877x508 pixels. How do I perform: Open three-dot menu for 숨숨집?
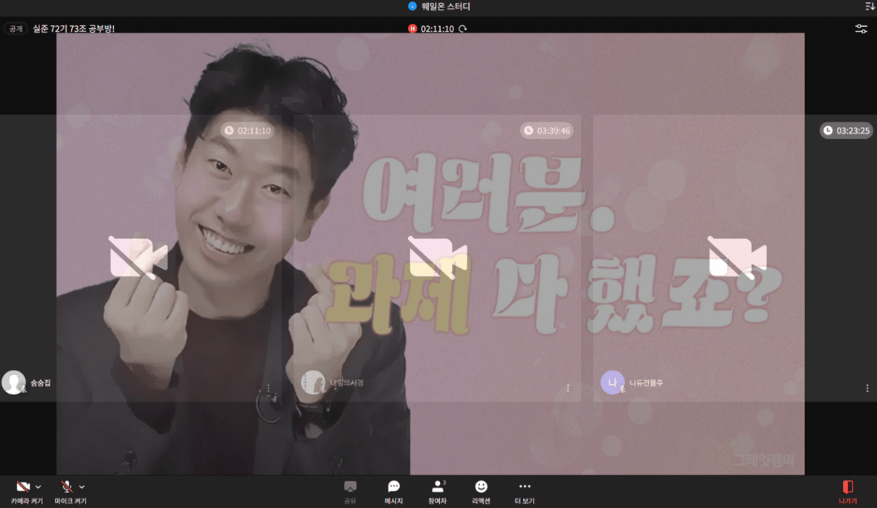[269, 388]
